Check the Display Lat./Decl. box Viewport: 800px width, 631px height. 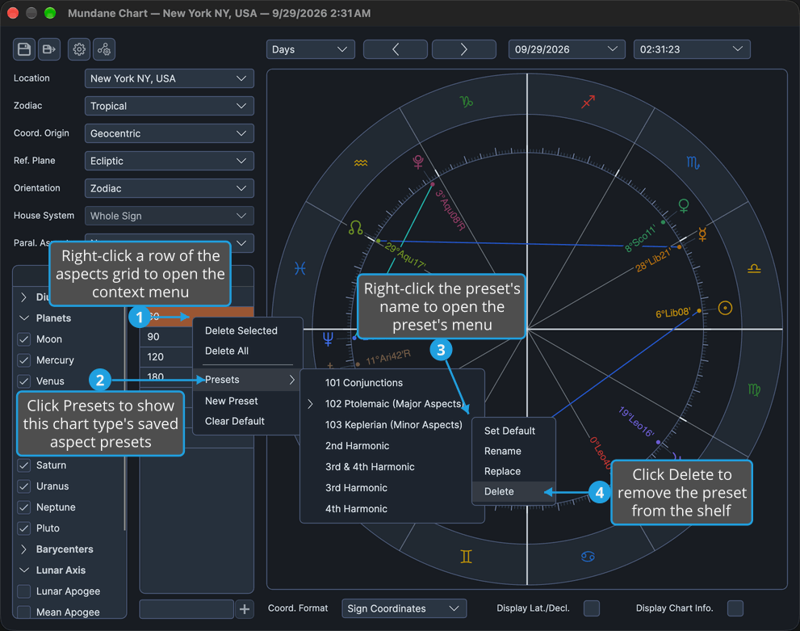pyautogui.click(x=592, y=608)
